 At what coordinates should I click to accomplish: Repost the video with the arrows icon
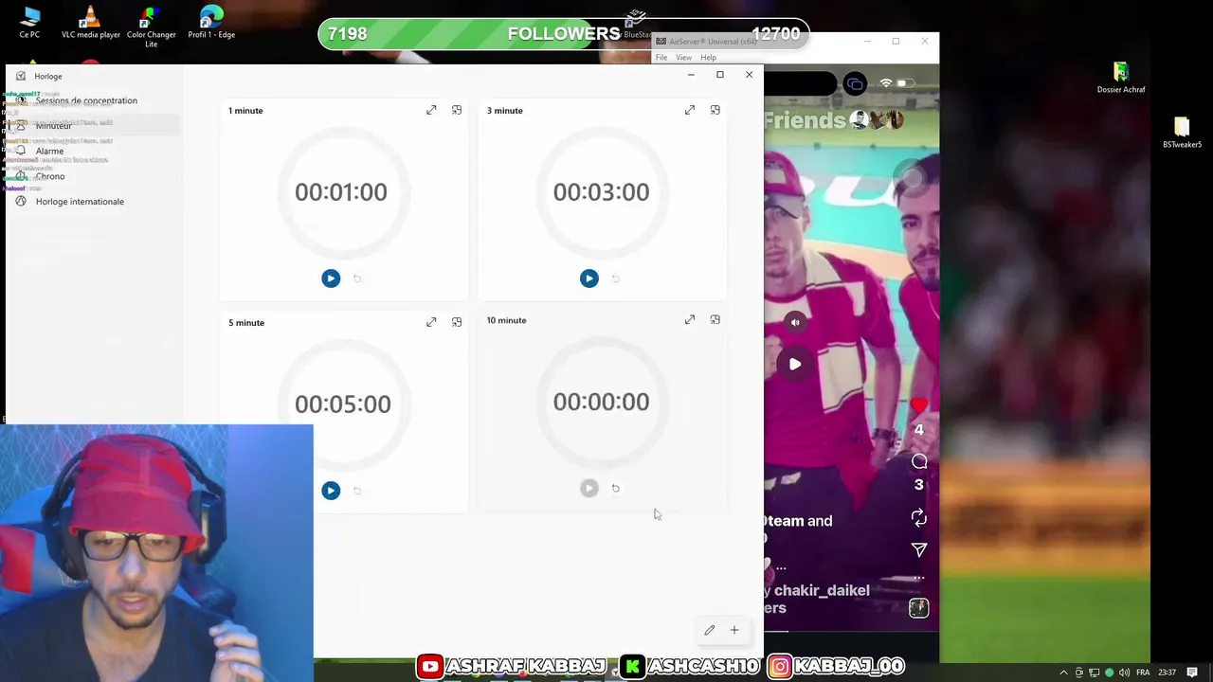click(918, 517)
